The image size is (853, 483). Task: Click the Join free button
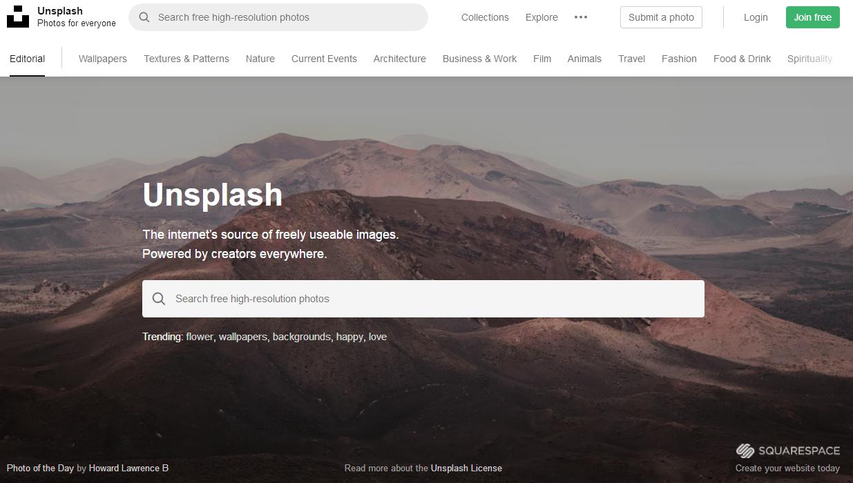813,17
